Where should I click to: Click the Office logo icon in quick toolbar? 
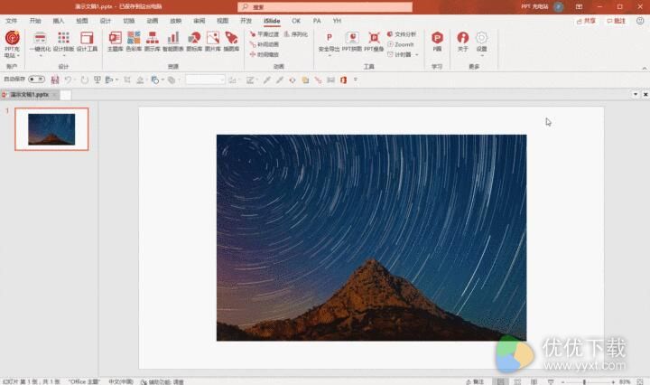[x=343, y=80]
